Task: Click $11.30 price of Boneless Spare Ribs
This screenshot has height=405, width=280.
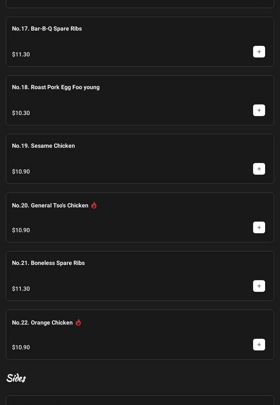Action: [x=21, y=289]
